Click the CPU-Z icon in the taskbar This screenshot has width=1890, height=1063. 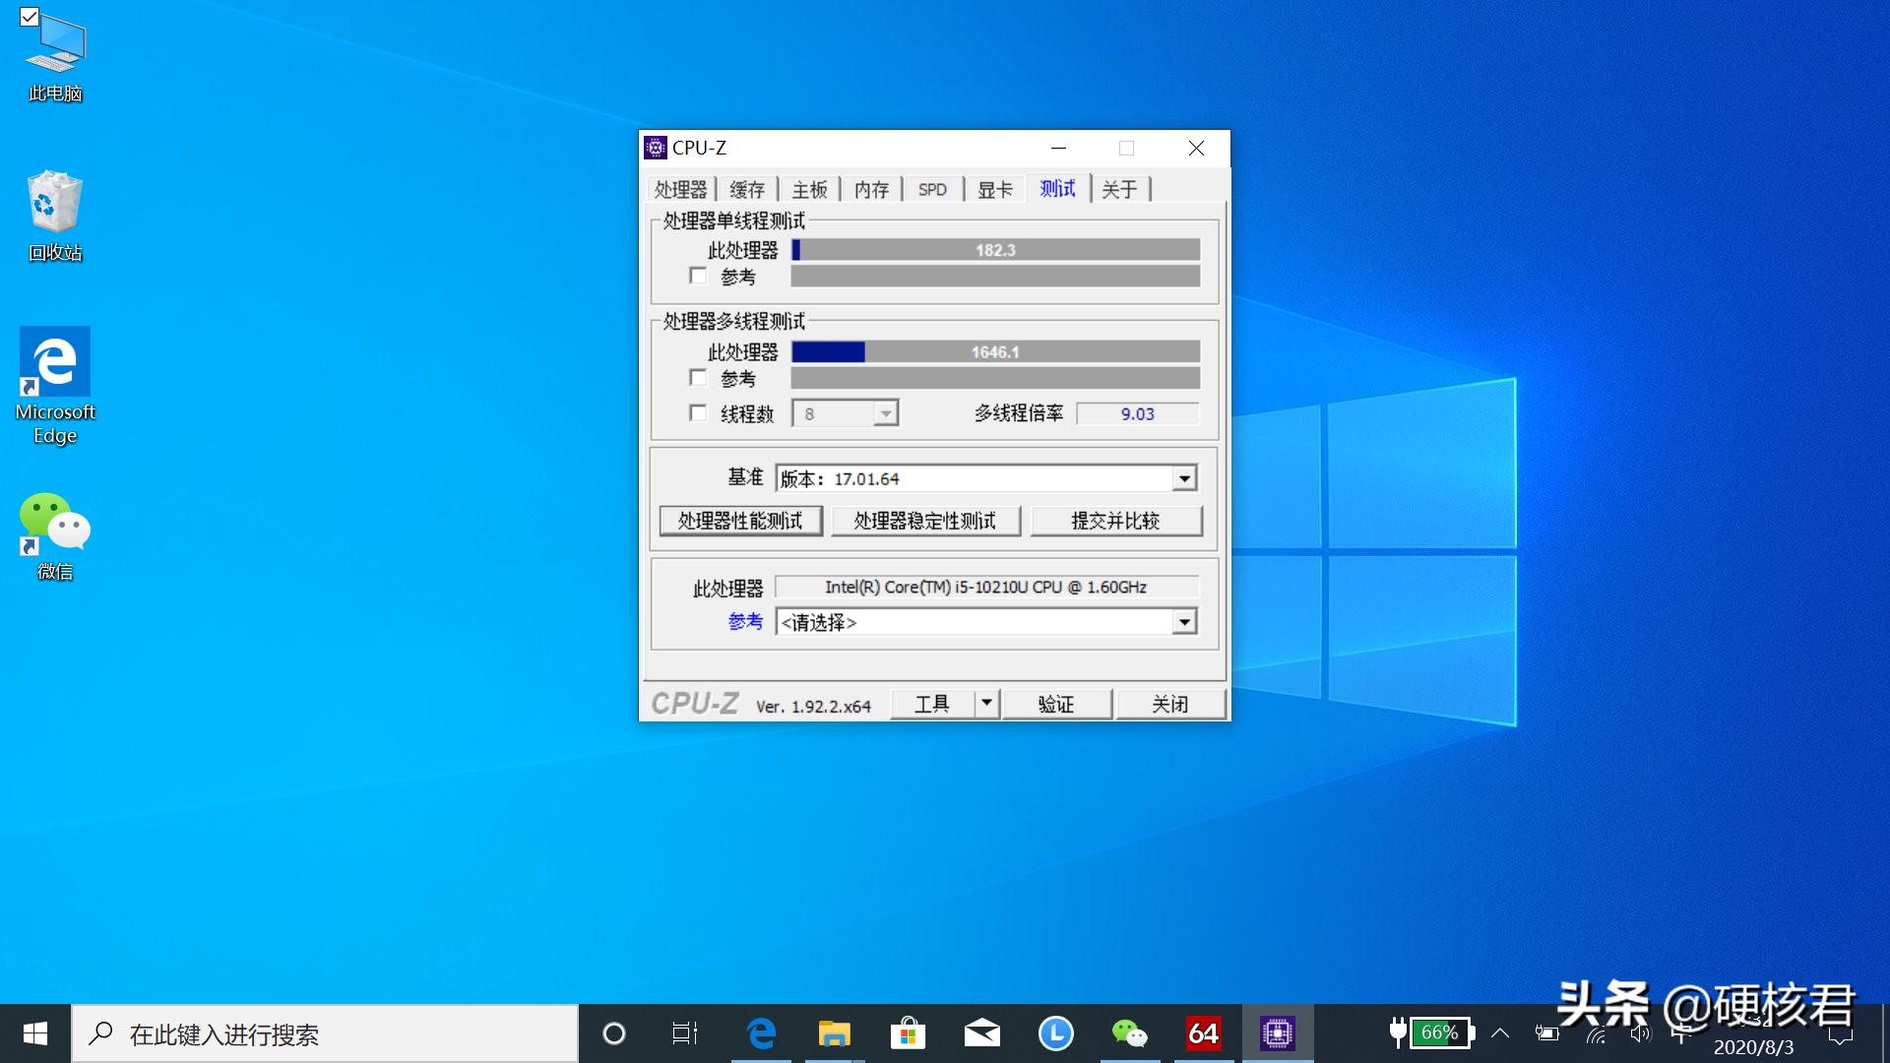click(1277, 1033)
